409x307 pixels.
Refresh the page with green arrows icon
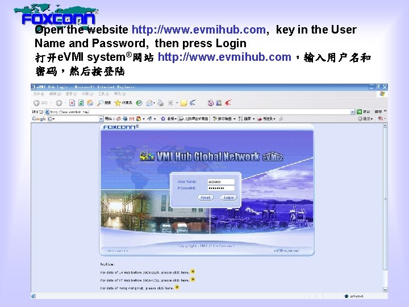pyautogui.click(x=81, y=103)
